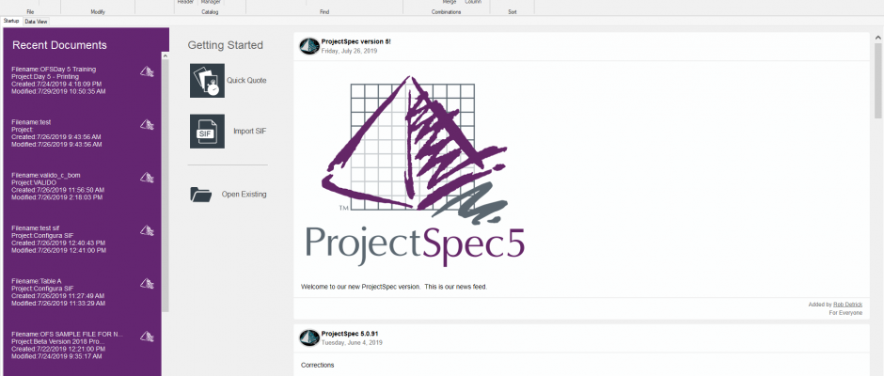Viewport: 884px width, 376px height.
Task: Click the Friday, July 26, 2019 date
Action: tap(350, 51)
